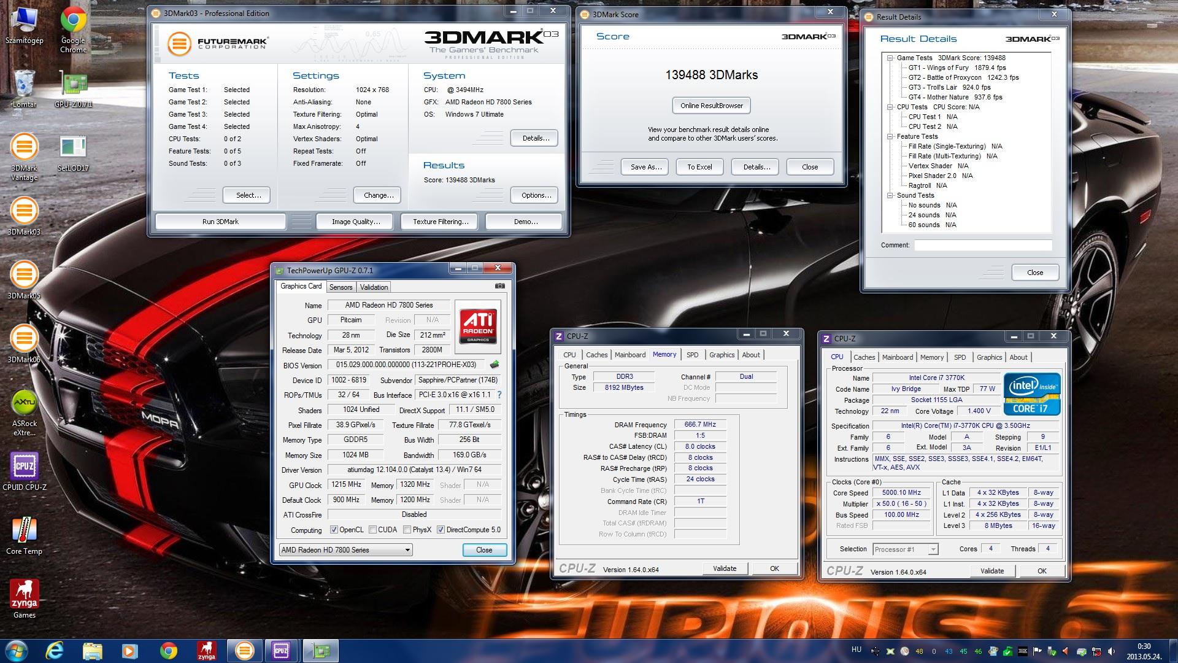Screen dimensions: 1178x663
Task: Click the Online ResultBrowser button
Action: (x=711, y=106)
